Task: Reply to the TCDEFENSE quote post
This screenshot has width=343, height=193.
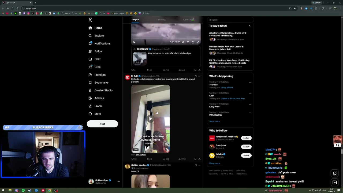Action: click(x=133, y=70)
